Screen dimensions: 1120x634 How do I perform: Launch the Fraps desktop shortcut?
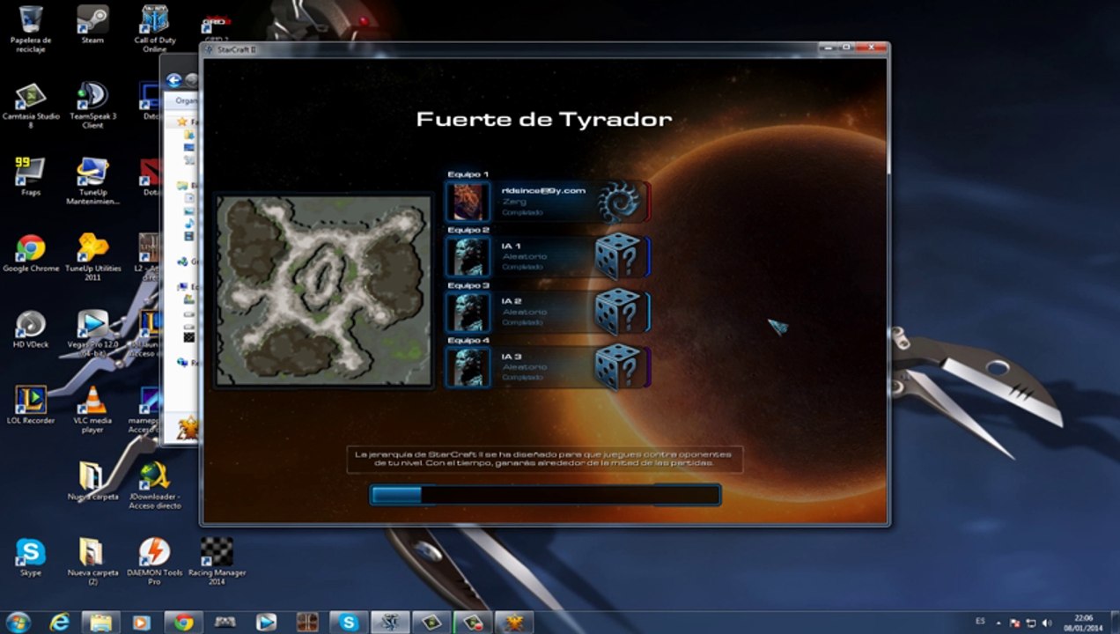(x=31, y=177)
